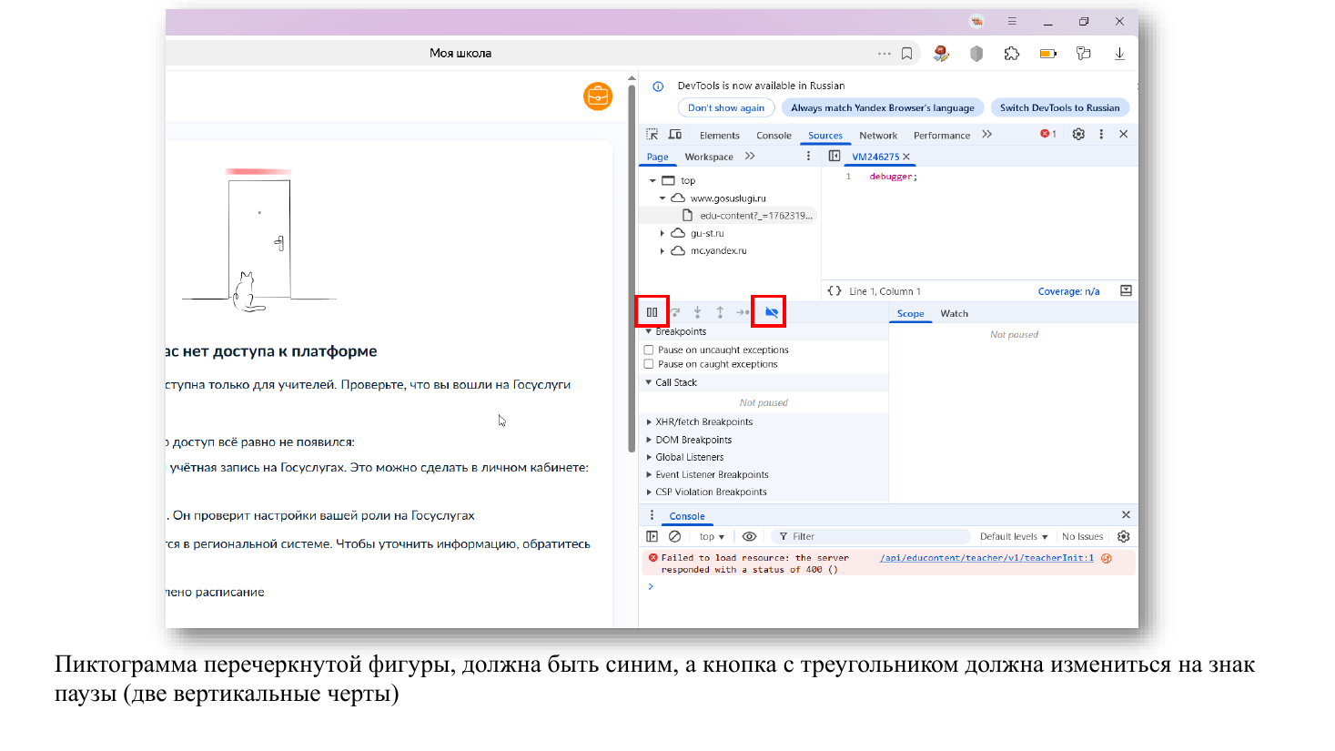The image size is (1335, 751).
Task: Open the Default levels dropdown
Action: [1014, 536]
